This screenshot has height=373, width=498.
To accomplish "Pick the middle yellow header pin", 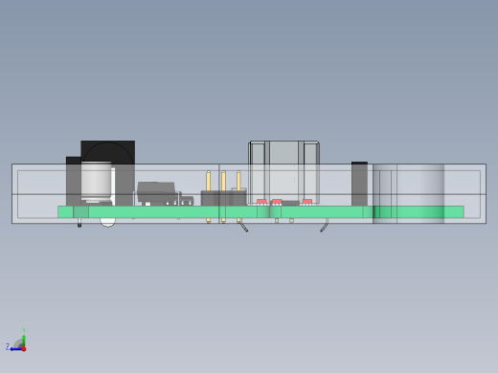I will (223, 181).
